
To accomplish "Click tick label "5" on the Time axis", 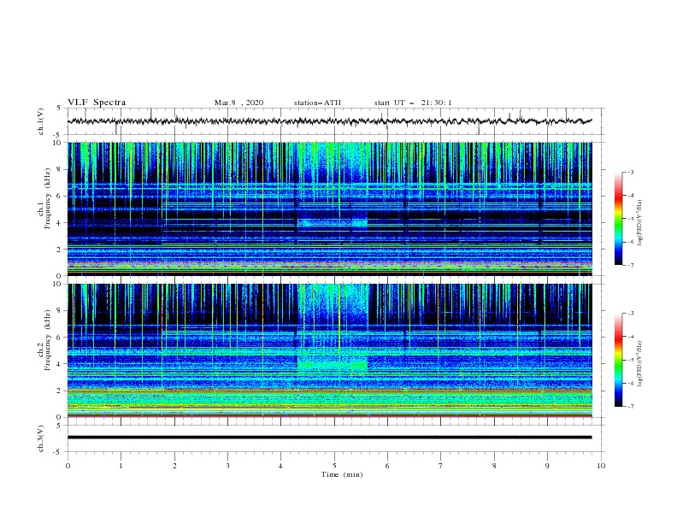I will (x=334, y=466).
